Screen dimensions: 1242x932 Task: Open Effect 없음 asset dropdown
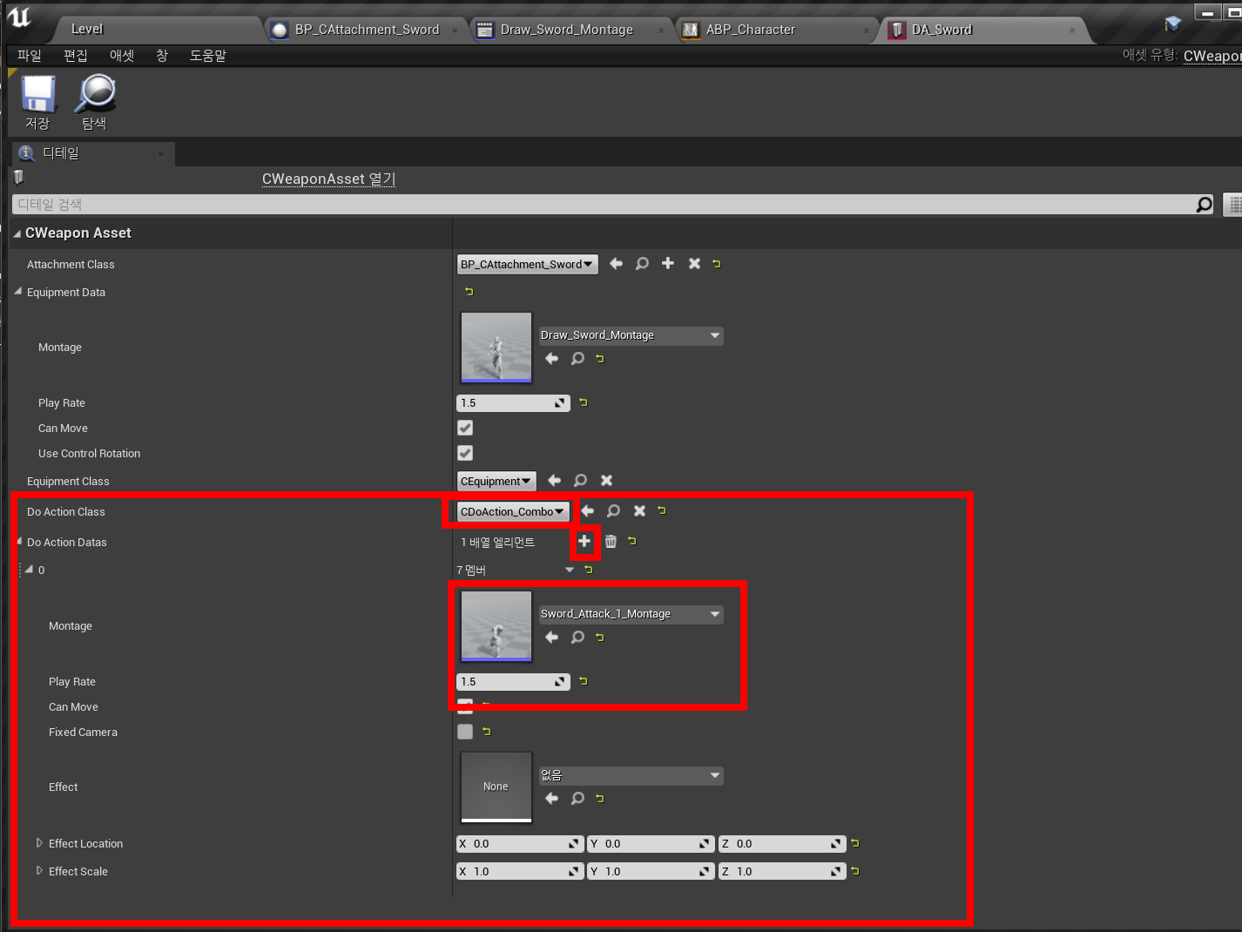pos(631,775)
